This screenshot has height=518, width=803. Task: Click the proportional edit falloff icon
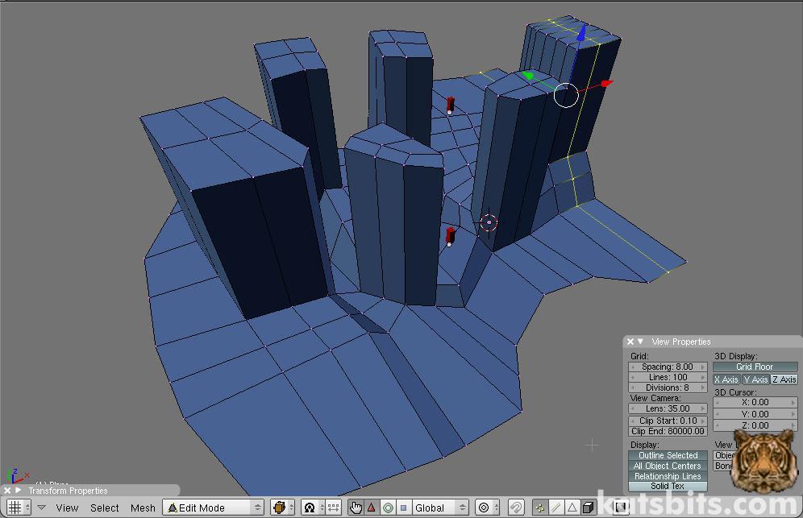[x=484, y=508]
